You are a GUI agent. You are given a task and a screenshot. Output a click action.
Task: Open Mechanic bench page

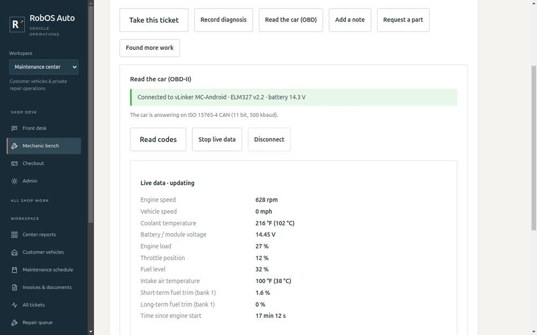[44, 146]
